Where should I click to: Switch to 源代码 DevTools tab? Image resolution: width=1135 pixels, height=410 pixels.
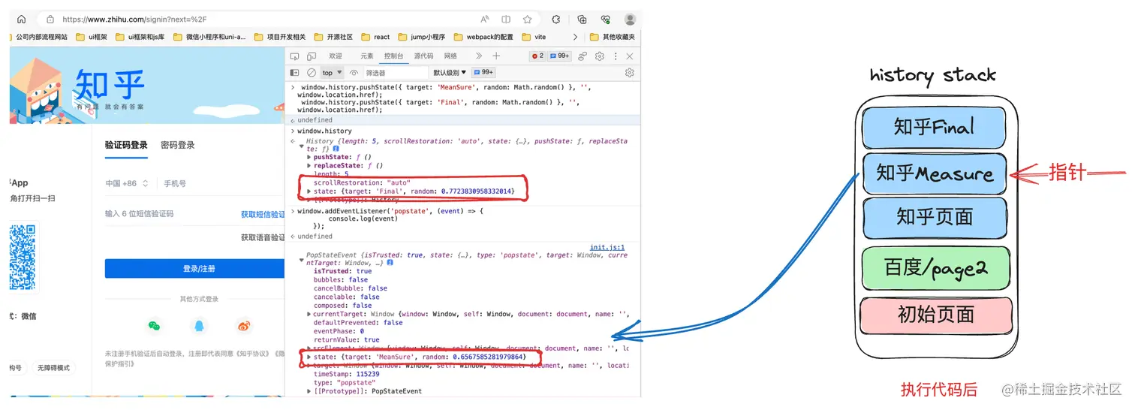(x=423, y=56)
